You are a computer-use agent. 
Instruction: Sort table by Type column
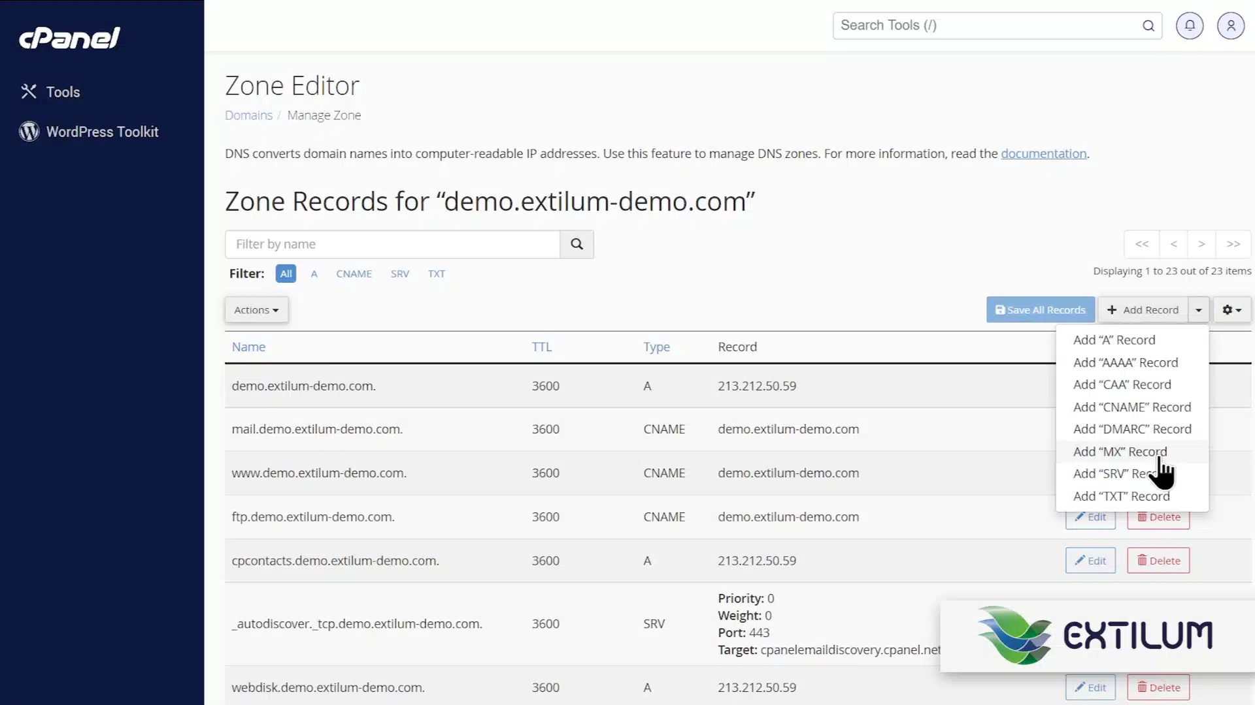pos(656,347)
